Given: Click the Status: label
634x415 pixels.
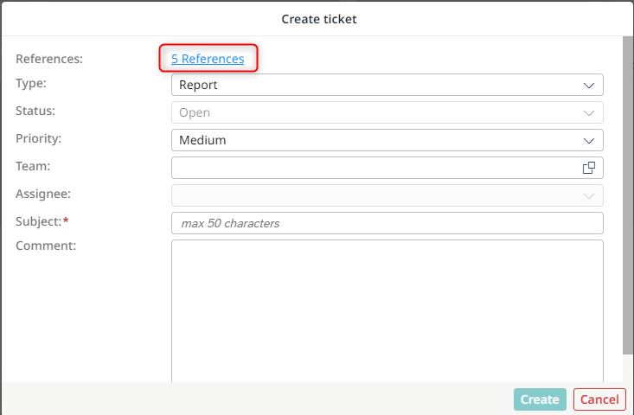Looking at the screenshot, I should click(35, 111).
